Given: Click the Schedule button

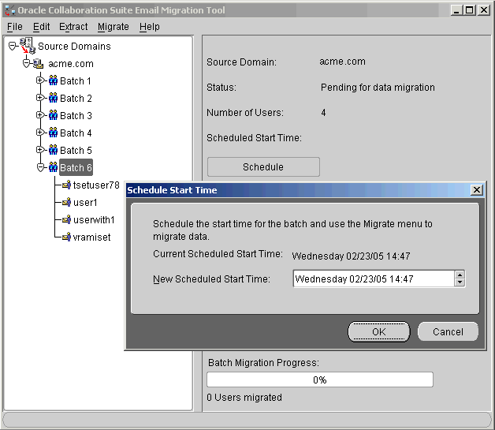Looking at the screenshot, I should [x=263, y=166].
